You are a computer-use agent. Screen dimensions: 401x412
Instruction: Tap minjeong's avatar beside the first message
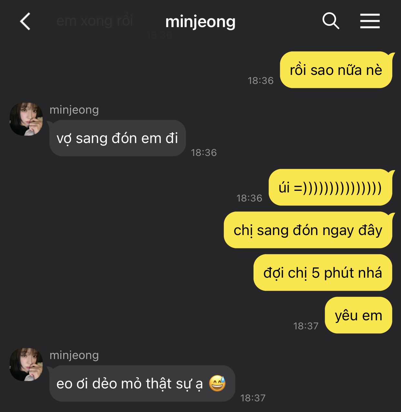pyautogui.click(x=26, y=119)
